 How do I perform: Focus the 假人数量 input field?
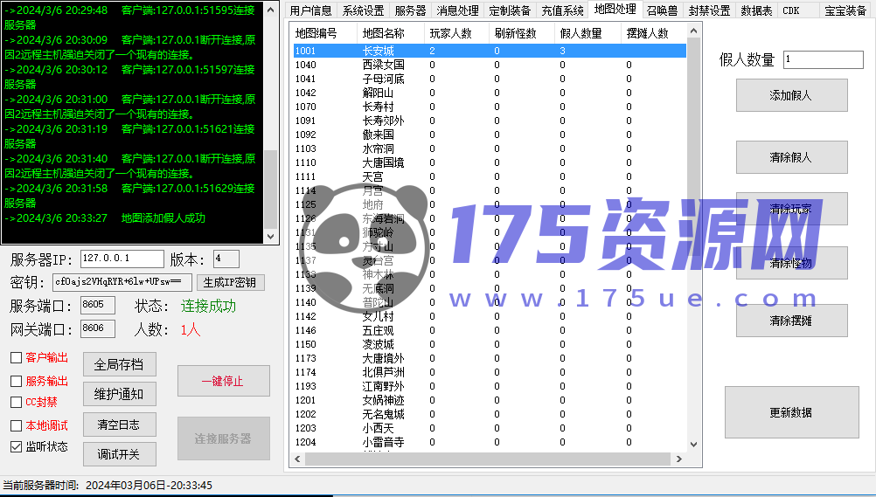823,59
